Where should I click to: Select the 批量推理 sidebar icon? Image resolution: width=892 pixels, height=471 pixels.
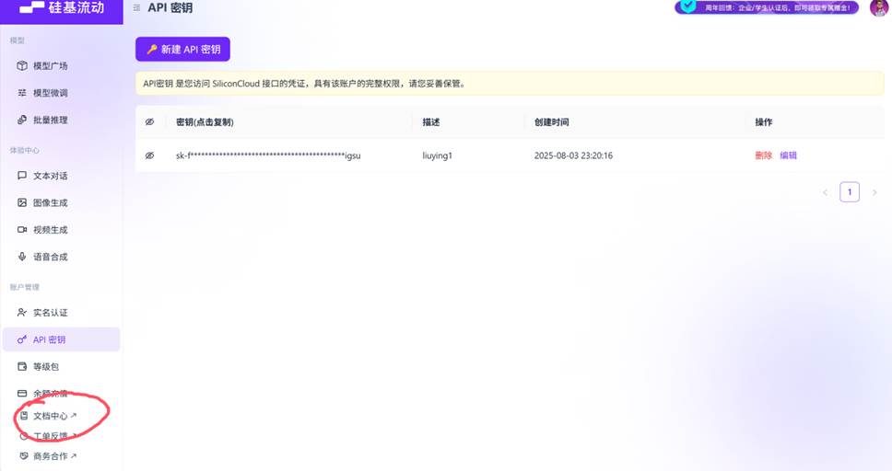pyautogui.click(x=22, y=120)
